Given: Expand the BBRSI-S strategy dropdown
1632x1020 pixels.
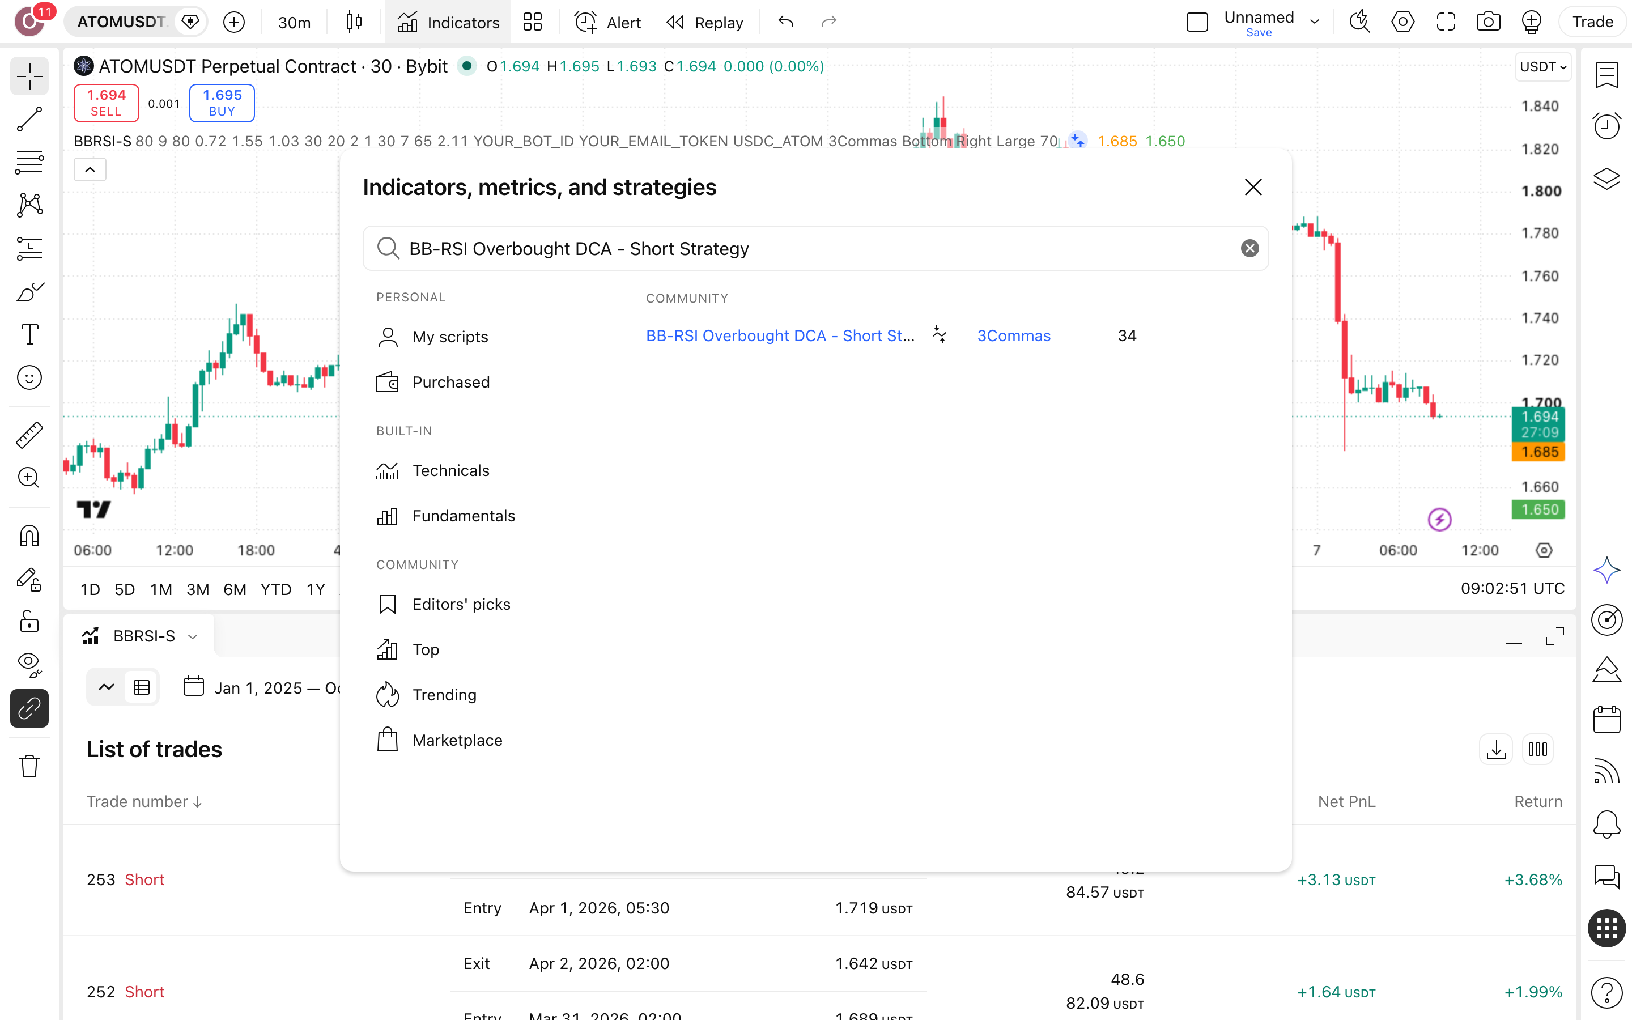Looking at the screenshot, I should tap(193, 636).
